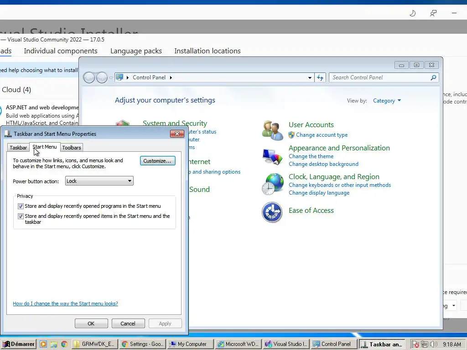Click Change account type link

pyautogui.click(x=322, y=135)
